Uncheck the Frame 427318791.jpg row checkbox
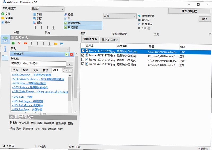212x150 pixels. (x=83, y=60)
